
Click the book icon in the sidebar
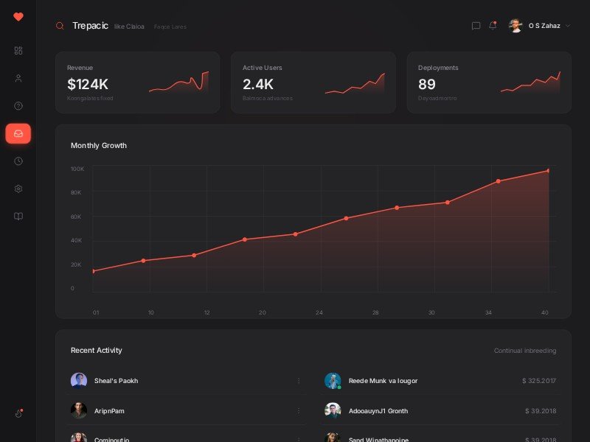pyautogui.click(x=18, y=217)
